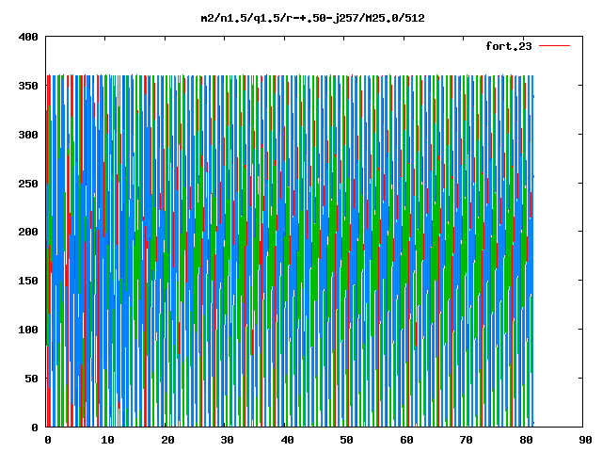This screenshot has height=452, width=602.
Task: Click the y-axis label 350
Action: 28,86
